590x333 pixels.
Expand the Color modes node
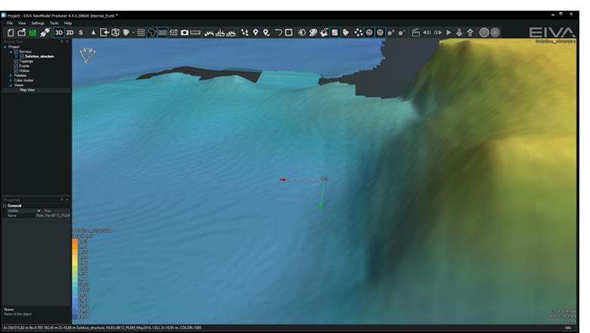click(x=11, y=80)
